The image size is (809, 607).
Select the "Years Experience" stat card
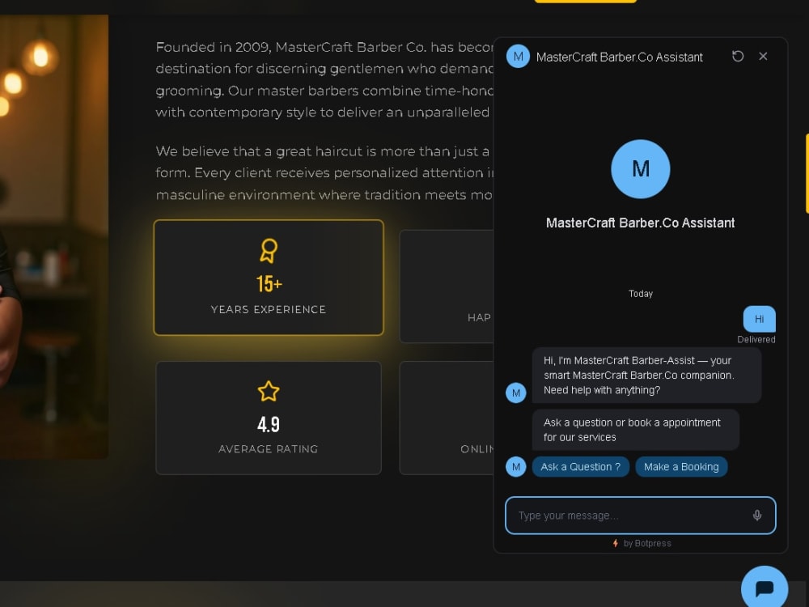click(269, 278)
